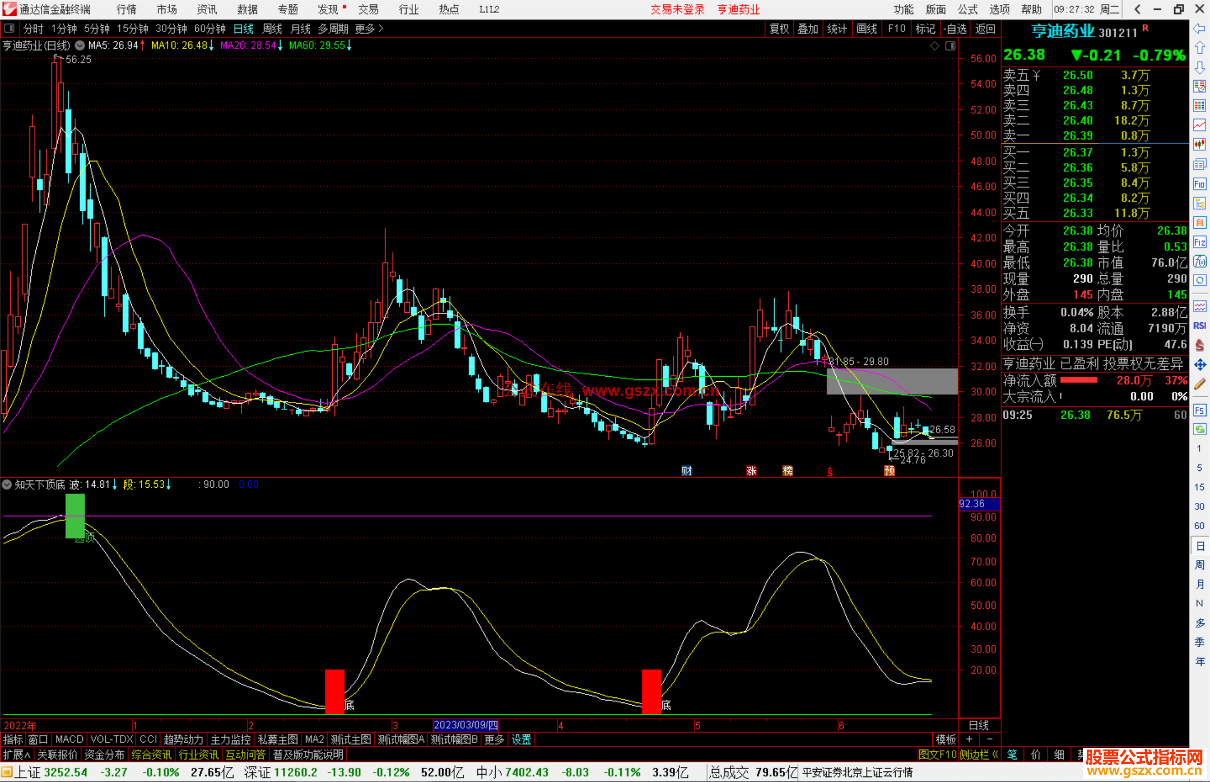Click the four-way move arrows icon

point(1199,365)
